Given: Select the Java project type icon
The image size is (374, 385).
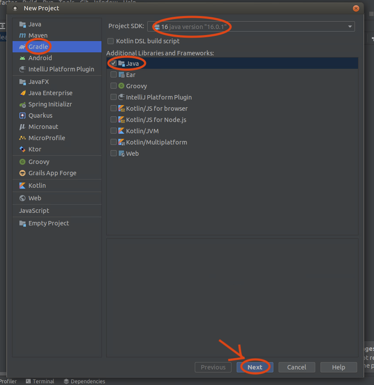Looking at the screenshot, I should (22, 24).
